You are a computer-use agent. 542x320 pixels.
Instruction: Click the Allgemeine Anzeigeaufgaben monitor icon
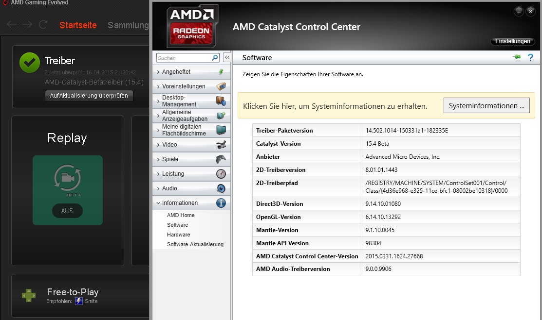click(221, 116)
